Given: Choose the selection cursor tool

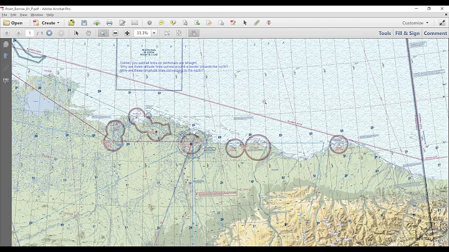Looking at the screenshot, I should click(x=76, y=33).
